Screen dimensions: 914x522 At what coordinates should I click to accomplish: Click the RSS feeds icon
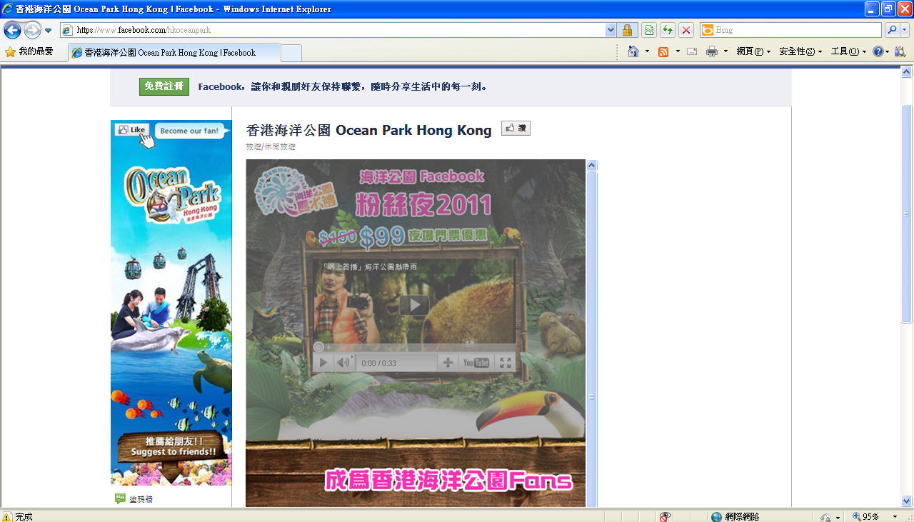[663, 51]
